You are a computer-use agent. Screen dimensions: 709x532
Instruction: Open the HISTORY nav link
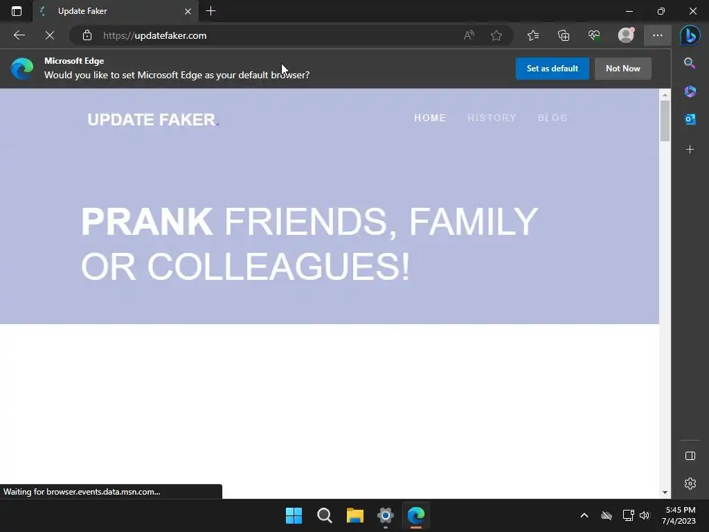click(492, 118)
